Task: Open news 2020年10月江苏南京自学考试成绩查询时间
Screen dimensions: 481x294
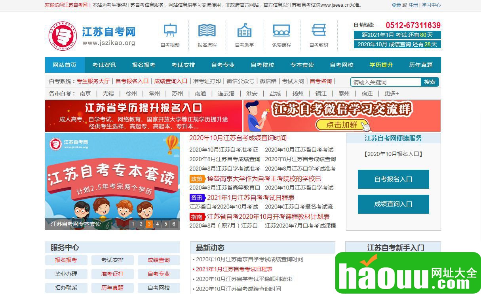Action: [x=249, y=259]
